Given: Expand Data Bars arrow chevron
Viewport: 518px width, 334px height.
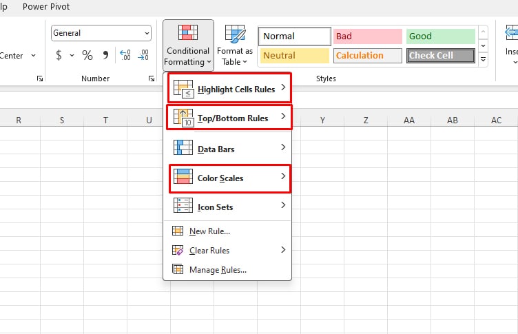Looking at the screenshot, I should [x=283, y=147].
